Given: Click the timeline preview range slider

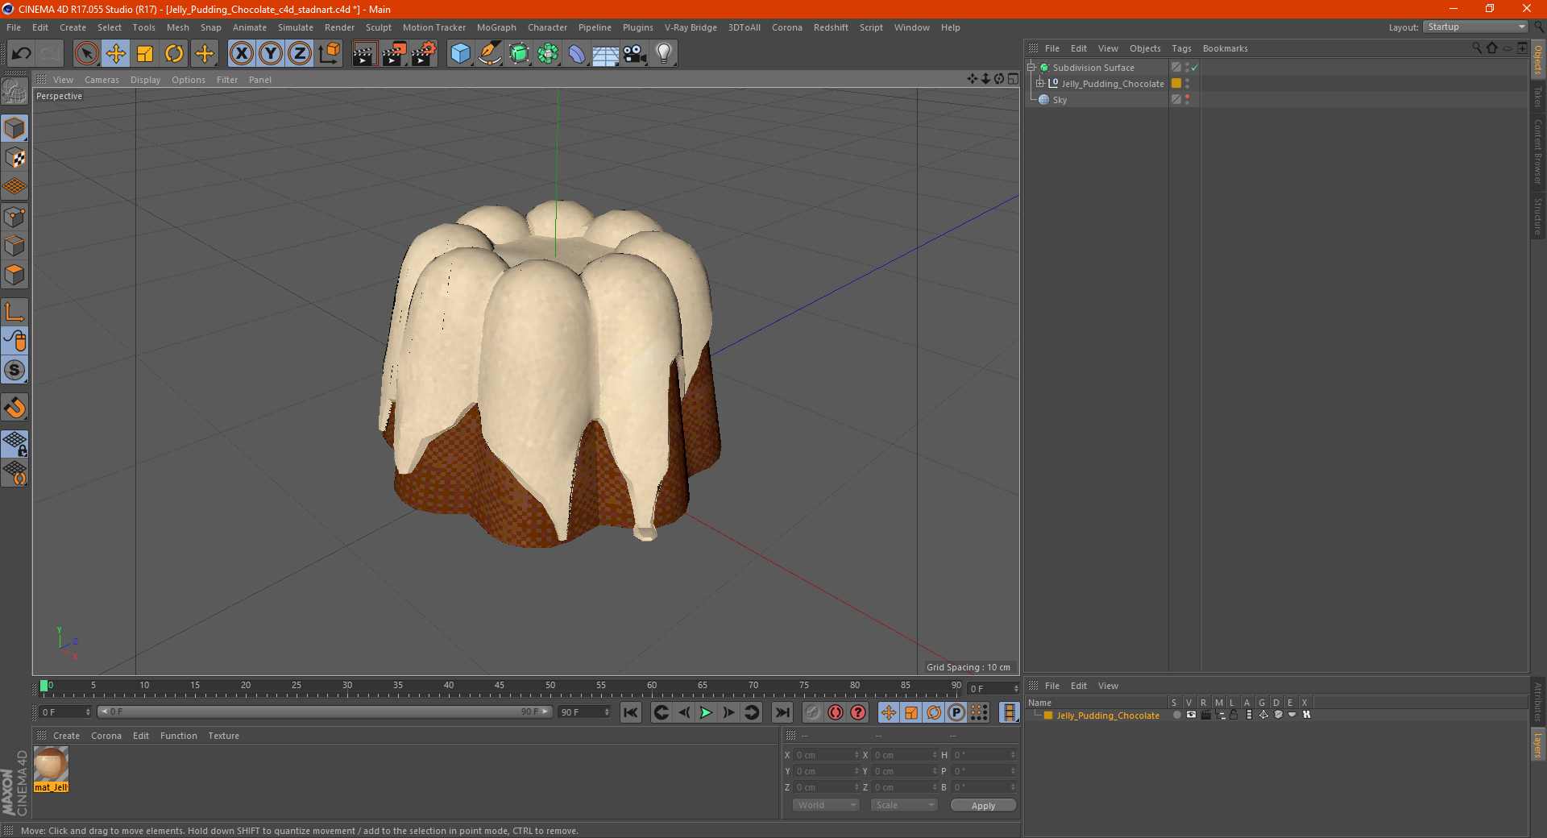Looking at the screenshot, I should pos(324,711).
